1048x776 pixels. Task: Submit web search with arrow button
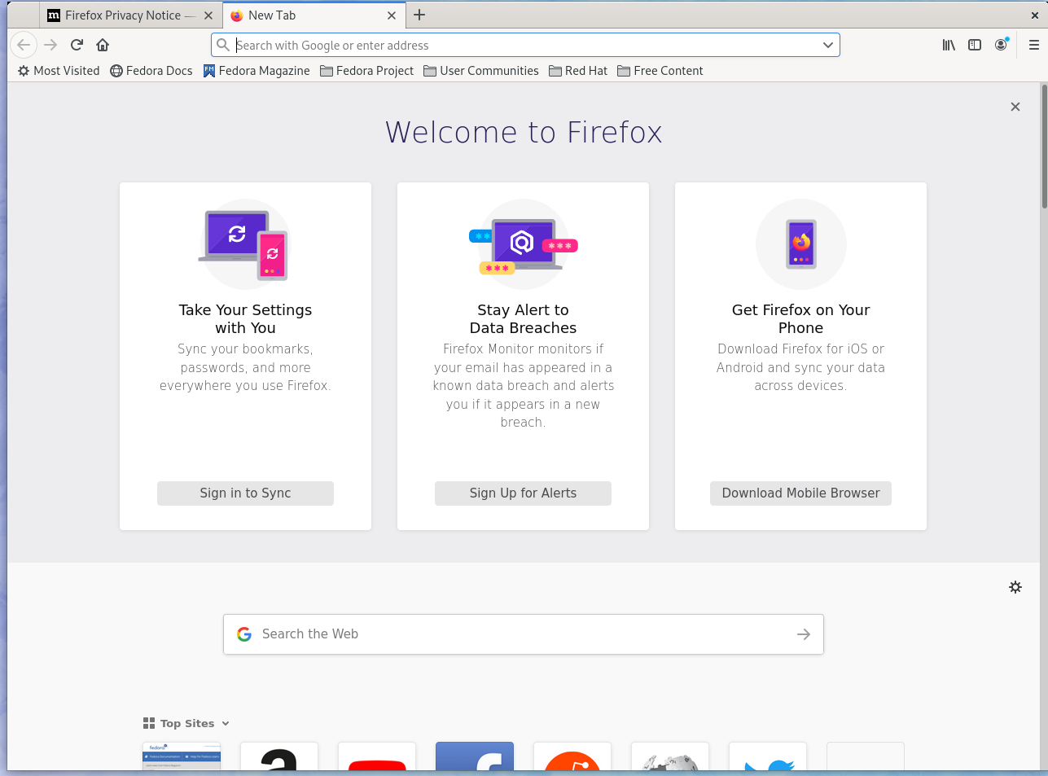tap(804, 634)
